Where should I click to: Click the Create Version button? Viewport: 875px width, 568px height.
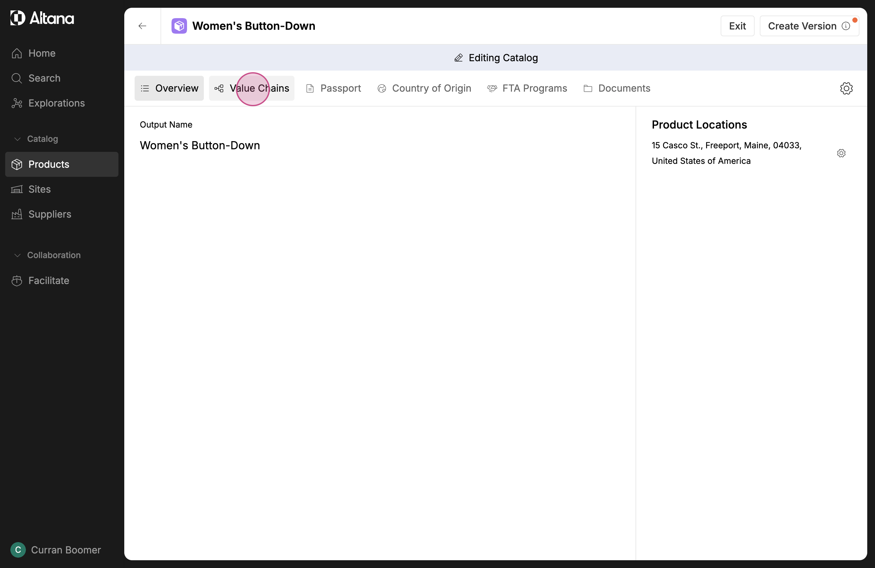click(x=802, y=26)
